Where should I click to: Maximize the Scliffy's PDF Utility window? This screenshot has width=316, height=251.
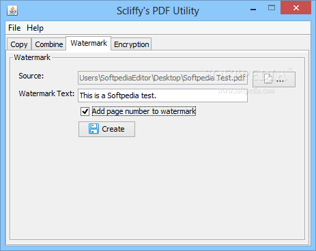[x=272, y=8]
